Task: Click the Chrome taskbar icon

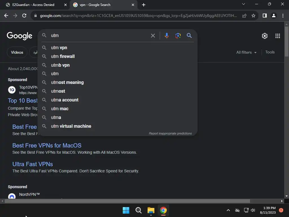Action: (163, 210)
